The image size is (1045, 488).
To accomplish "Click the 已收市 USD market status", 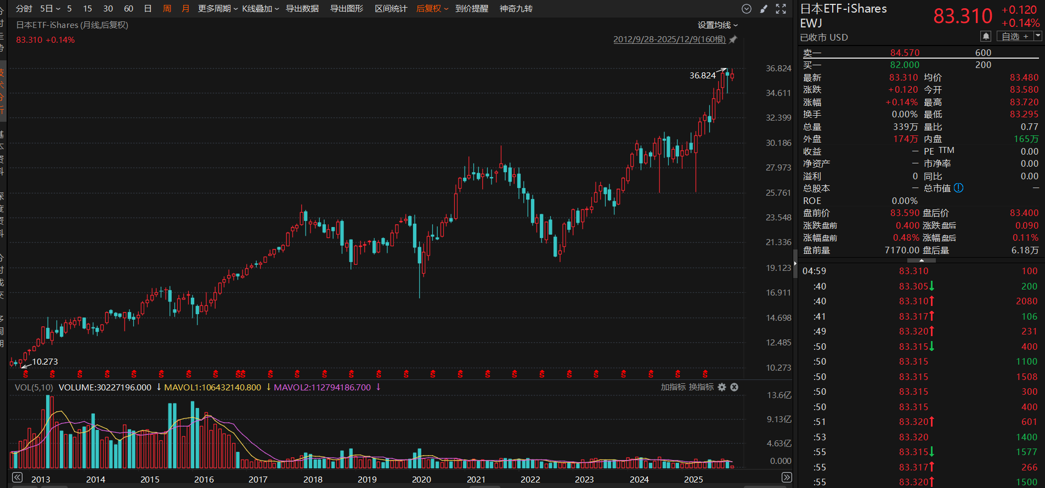I will tap(824, 37).
